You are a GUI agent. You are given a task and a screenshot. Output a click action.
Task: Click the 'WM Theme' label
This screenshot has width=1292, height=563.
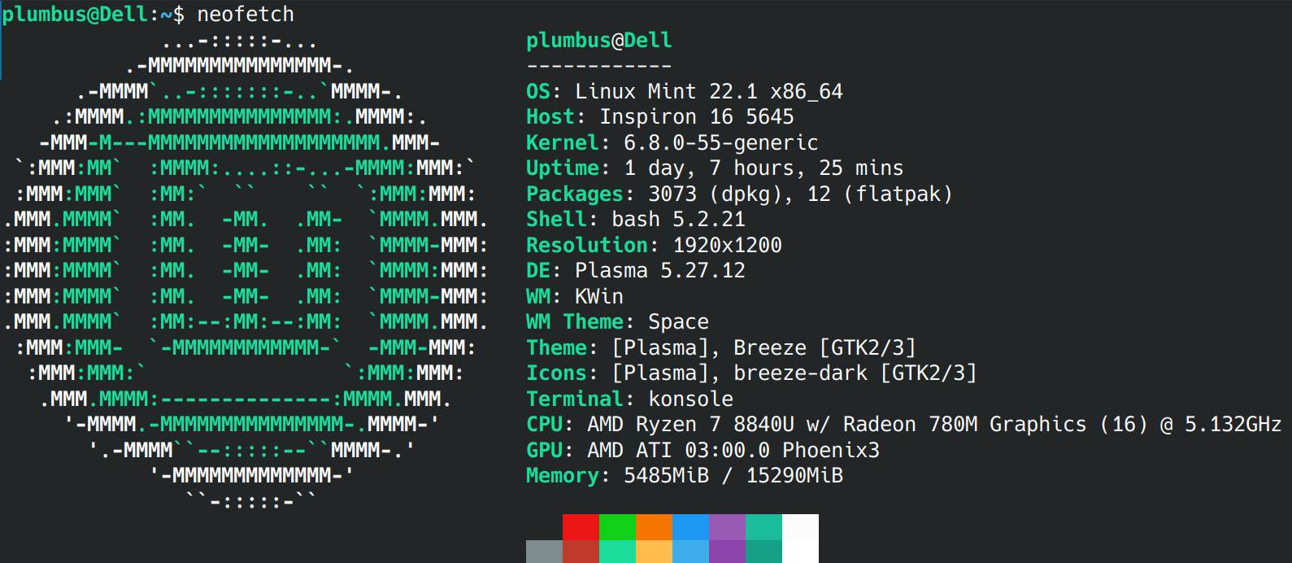[575, 321]
